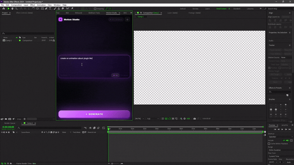Jump to first frame in Preview panel
294x165 pixels.
point(275,129)
